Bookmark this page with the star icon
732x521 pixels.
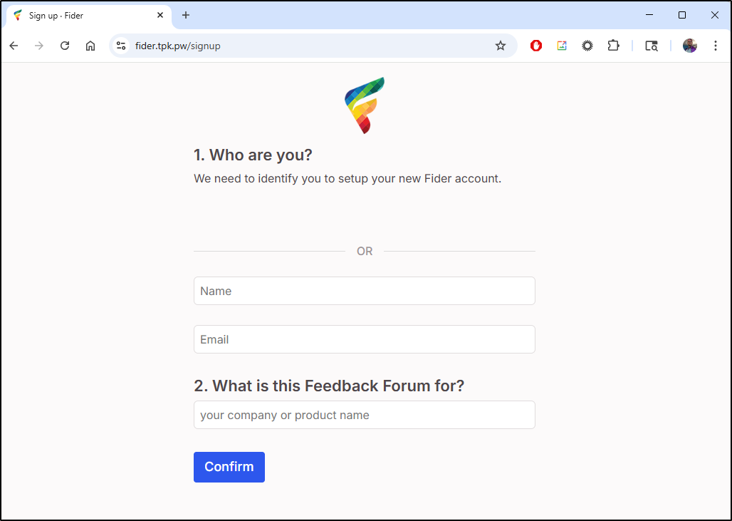(x=501, y=46)
